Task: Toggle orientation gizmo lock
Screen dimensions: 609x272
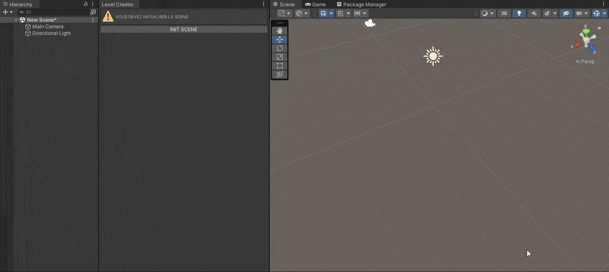Action: pyautogui.click(x=599, y=28)
